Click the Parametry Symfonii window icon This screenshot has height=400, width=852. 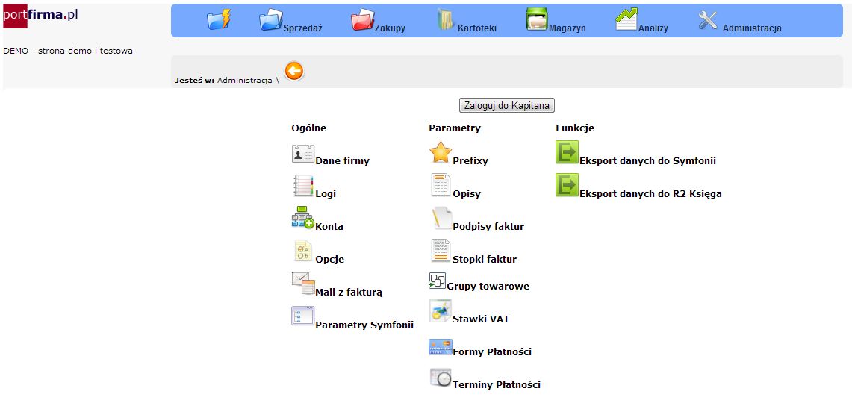(303, 316)
